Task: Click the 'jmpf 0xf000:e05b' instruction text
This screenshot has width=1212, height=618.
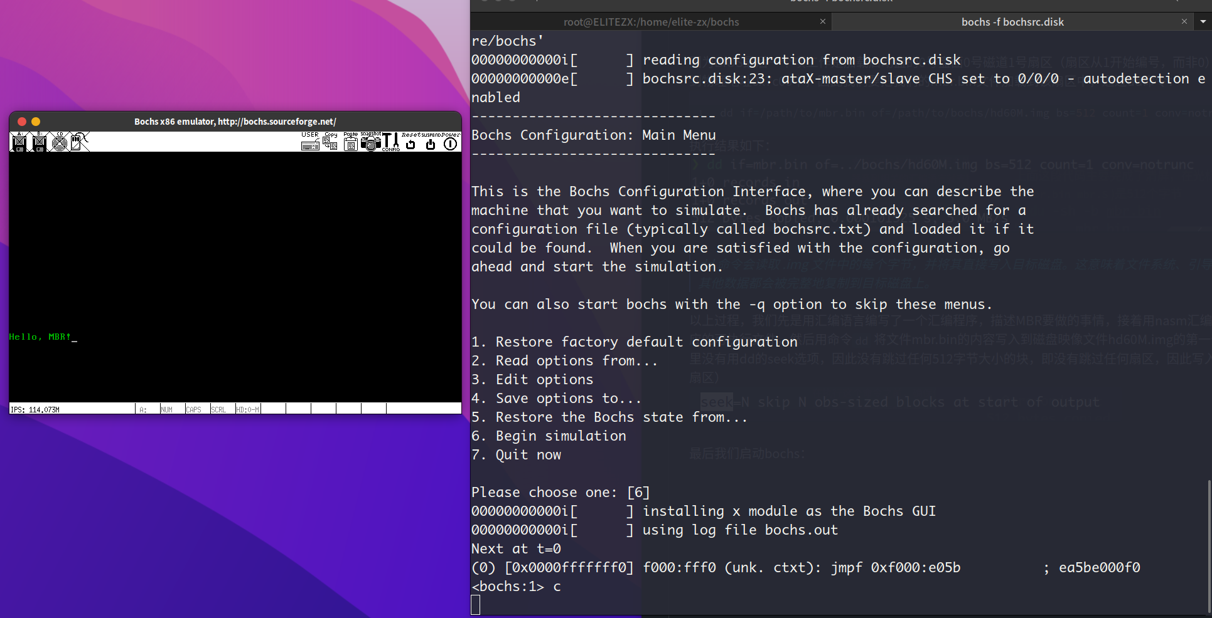Action: tap(896, 567)
